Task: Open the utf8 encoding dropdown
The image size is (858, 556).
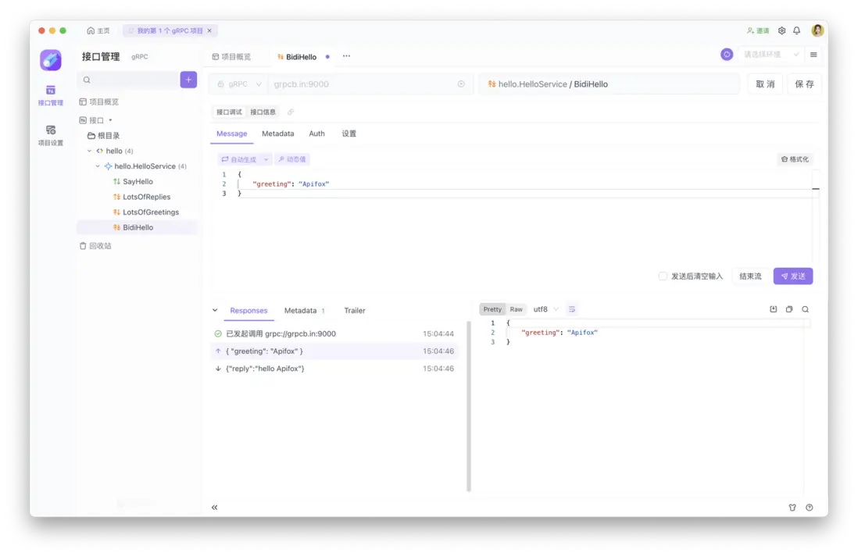Action: (546, 309)
